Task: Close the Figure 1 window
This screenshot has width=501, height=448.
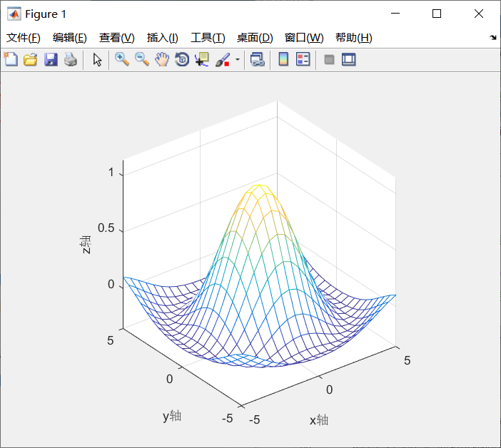Action: pos(479,14)
